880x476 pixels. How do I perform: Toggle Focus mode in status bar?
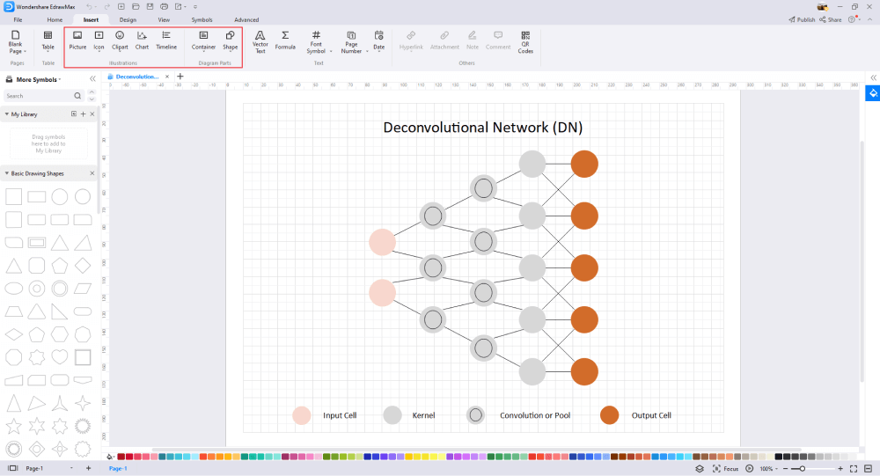725,468
